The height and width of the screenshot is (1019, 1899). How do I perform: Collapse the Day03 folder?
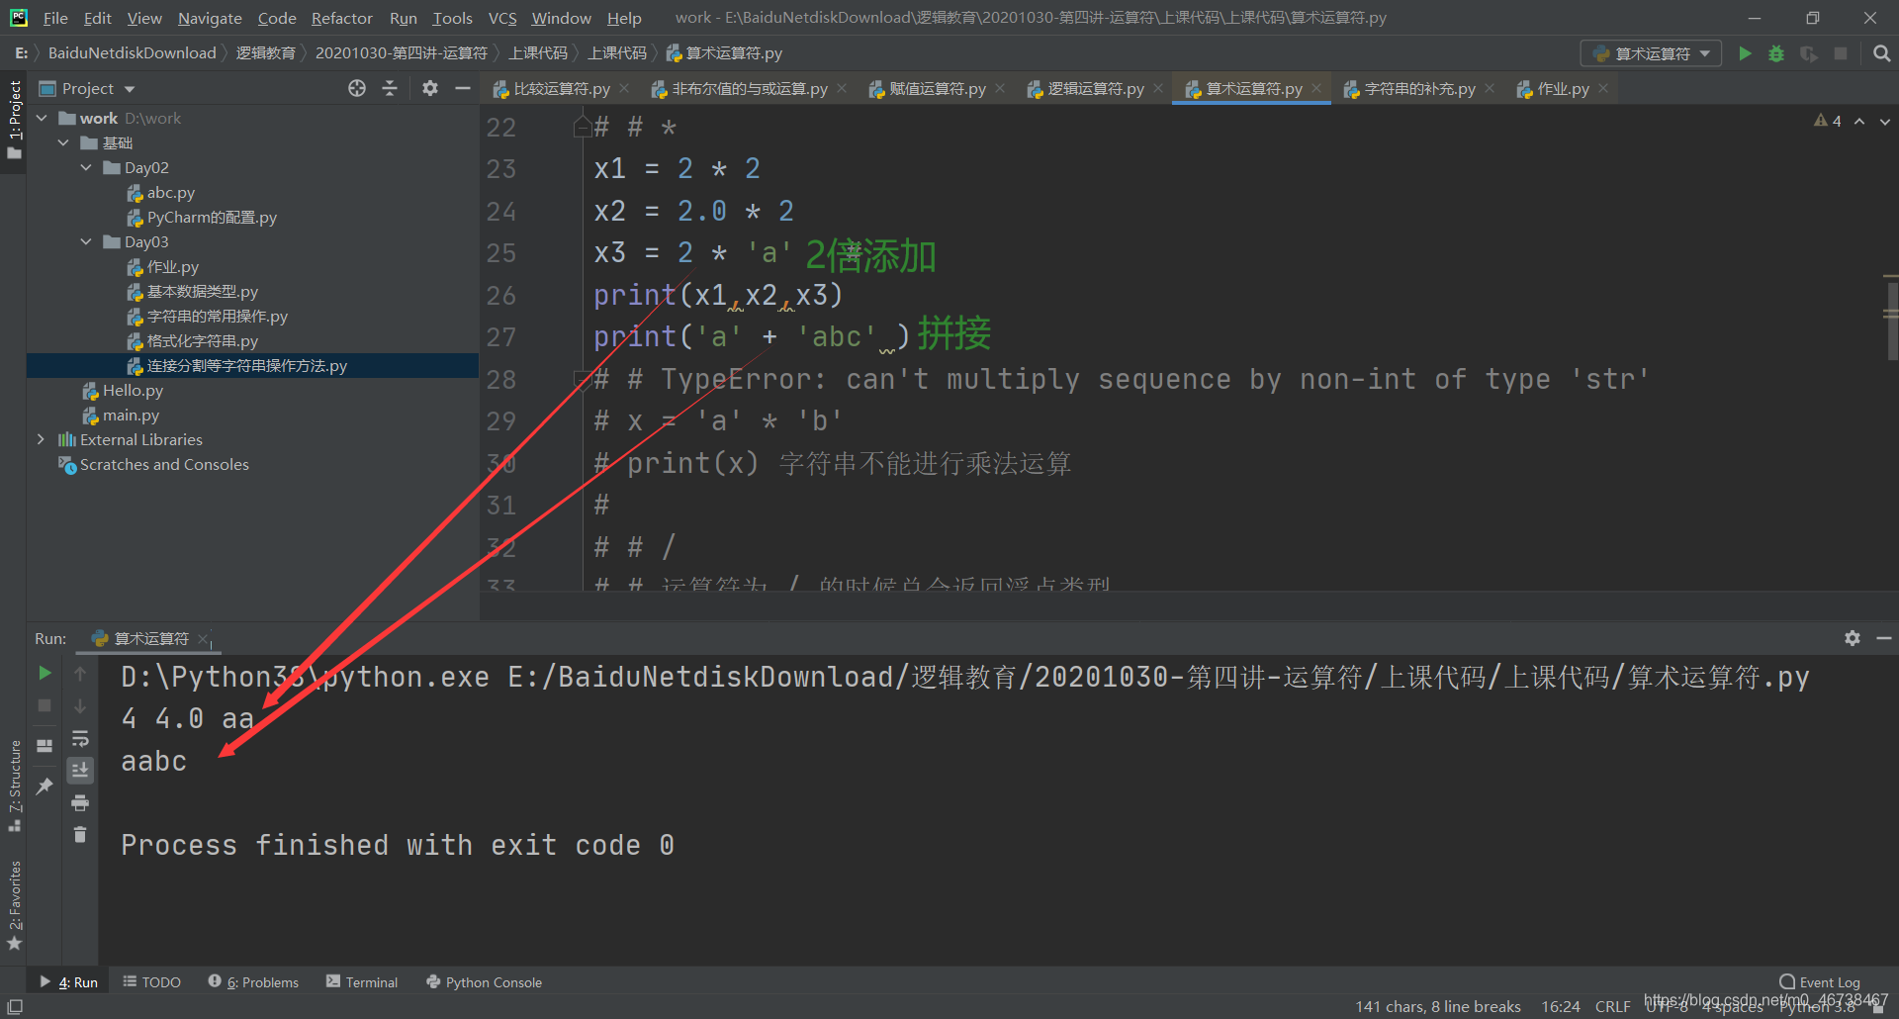click(86, 241)
